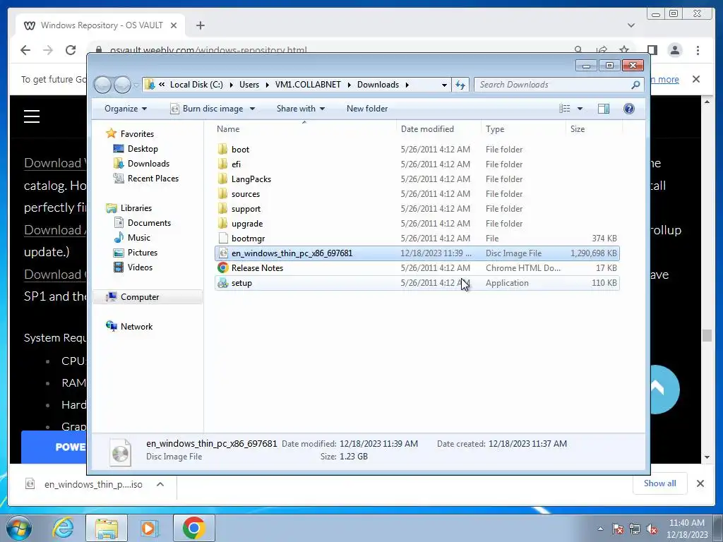Launch Internet Explorer from taskbar
Screen dimensions: 723x542
tap(63, 528)
